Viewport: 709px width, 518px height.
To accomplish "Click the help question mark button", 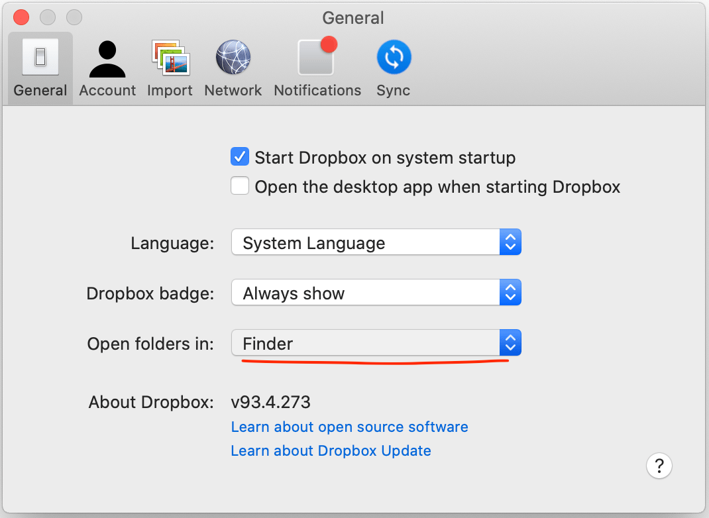I will pyautogui.click(x=659, y=465).
